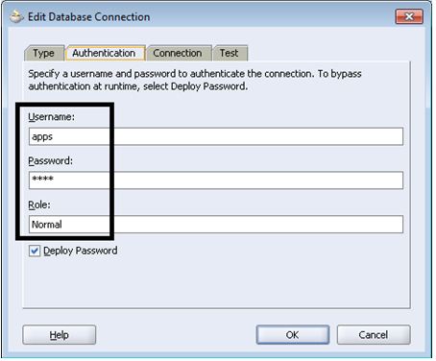Click the 'Specify a username and password' description
The height and width of the screenshot is (361, 436).
(195, 80)
